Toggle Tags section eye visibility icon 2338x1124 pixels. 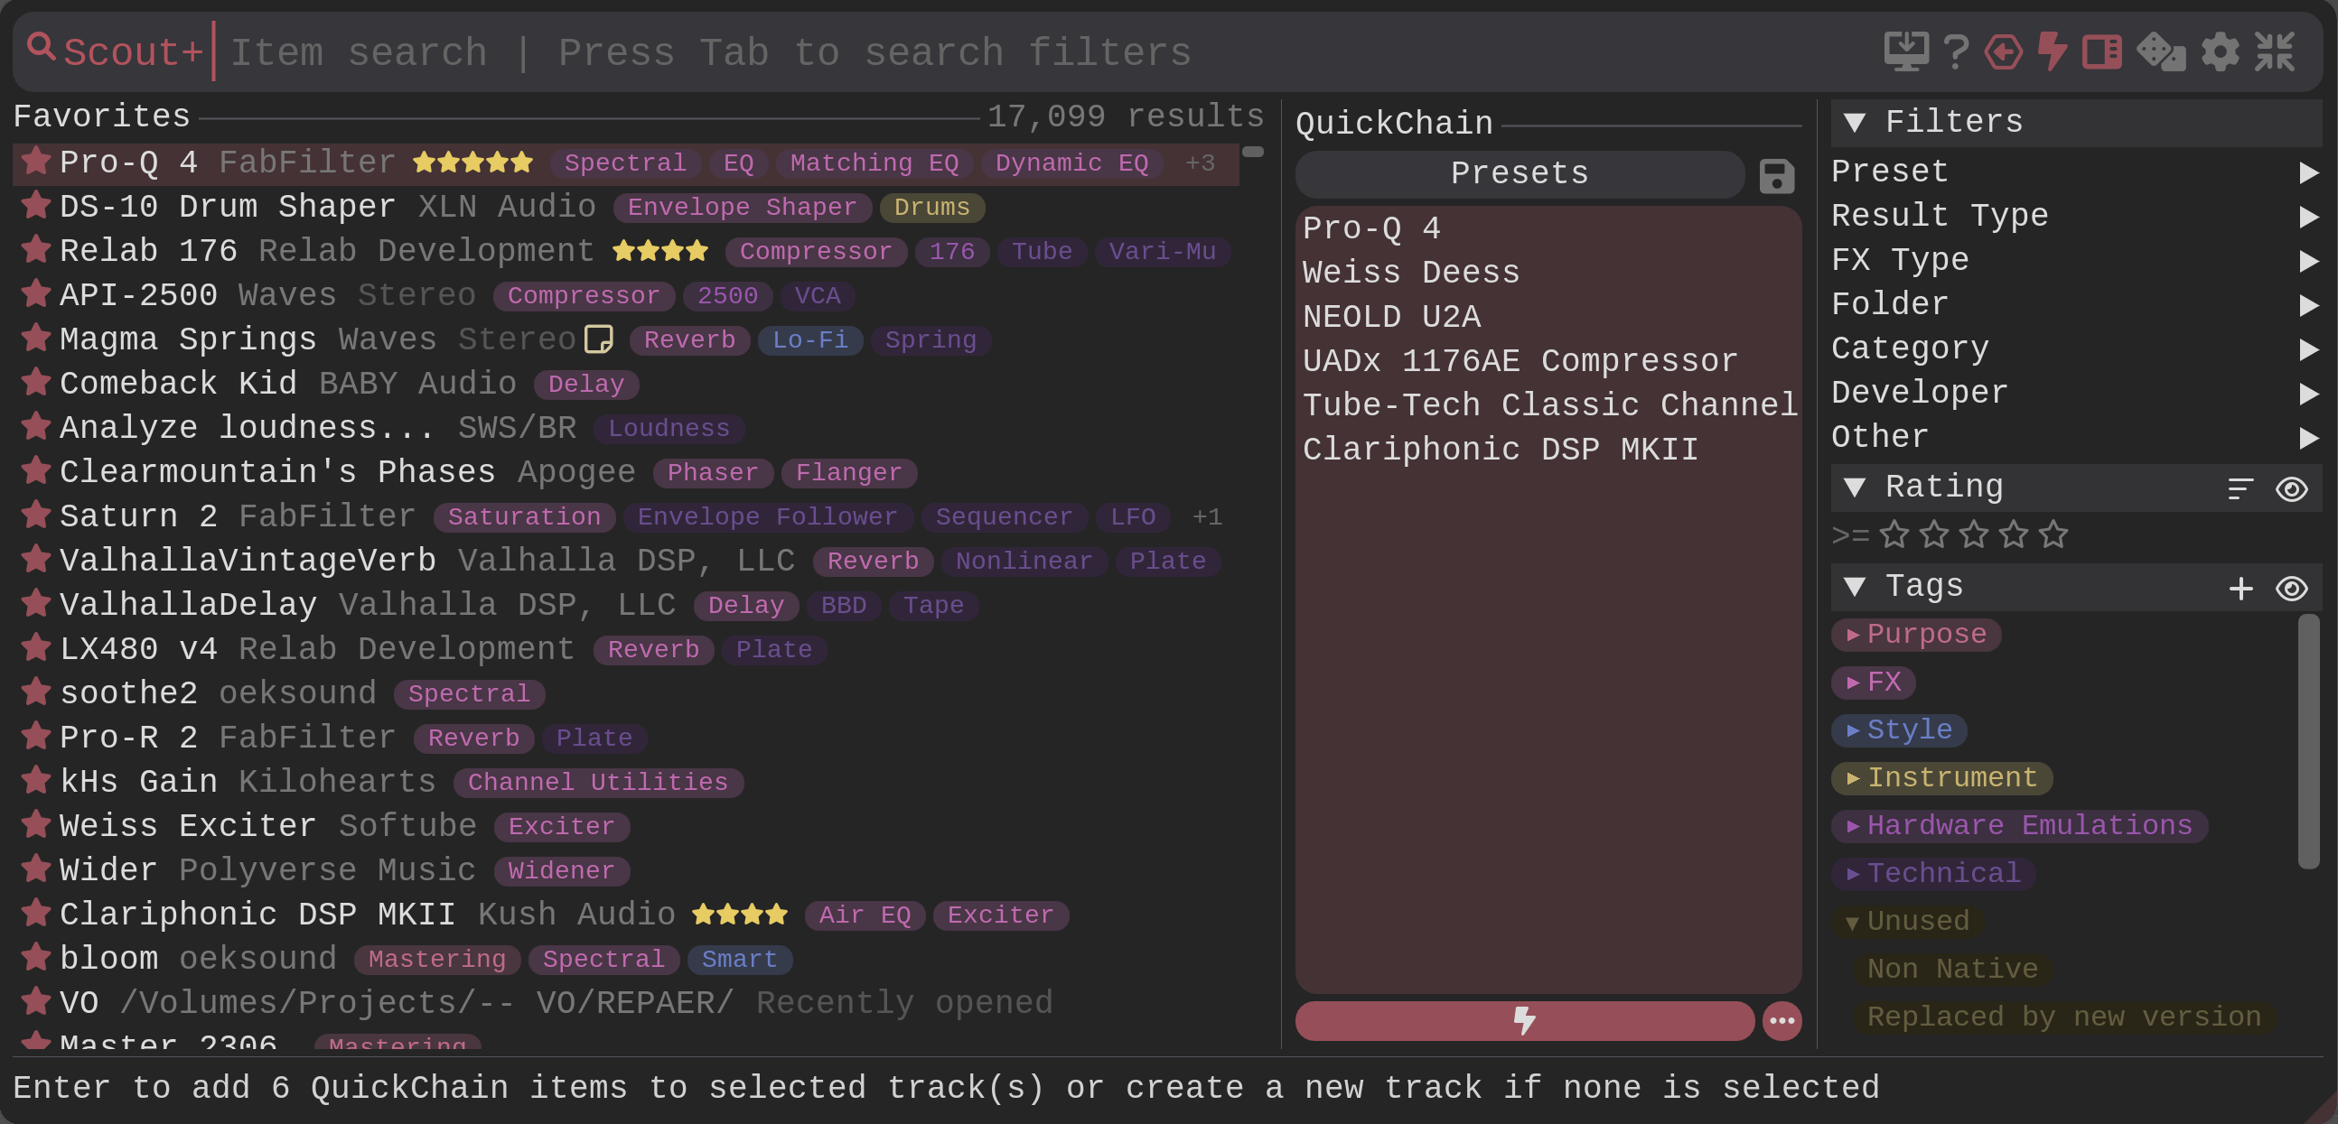2291,588
